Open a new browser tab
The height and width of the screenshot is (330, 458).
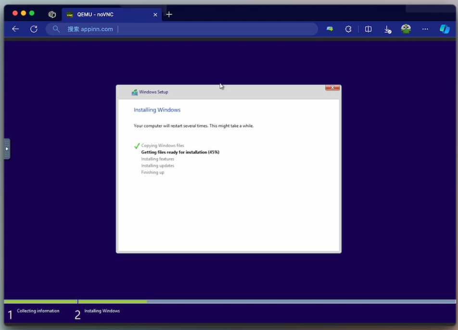pyautogui.click(x=169, y=14)
